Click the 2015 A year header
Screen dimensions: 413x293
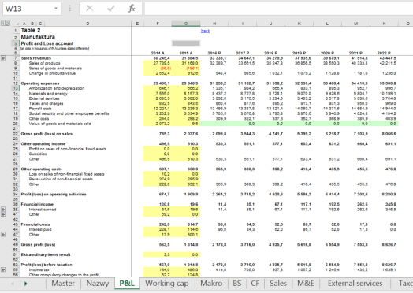point(186,53)
